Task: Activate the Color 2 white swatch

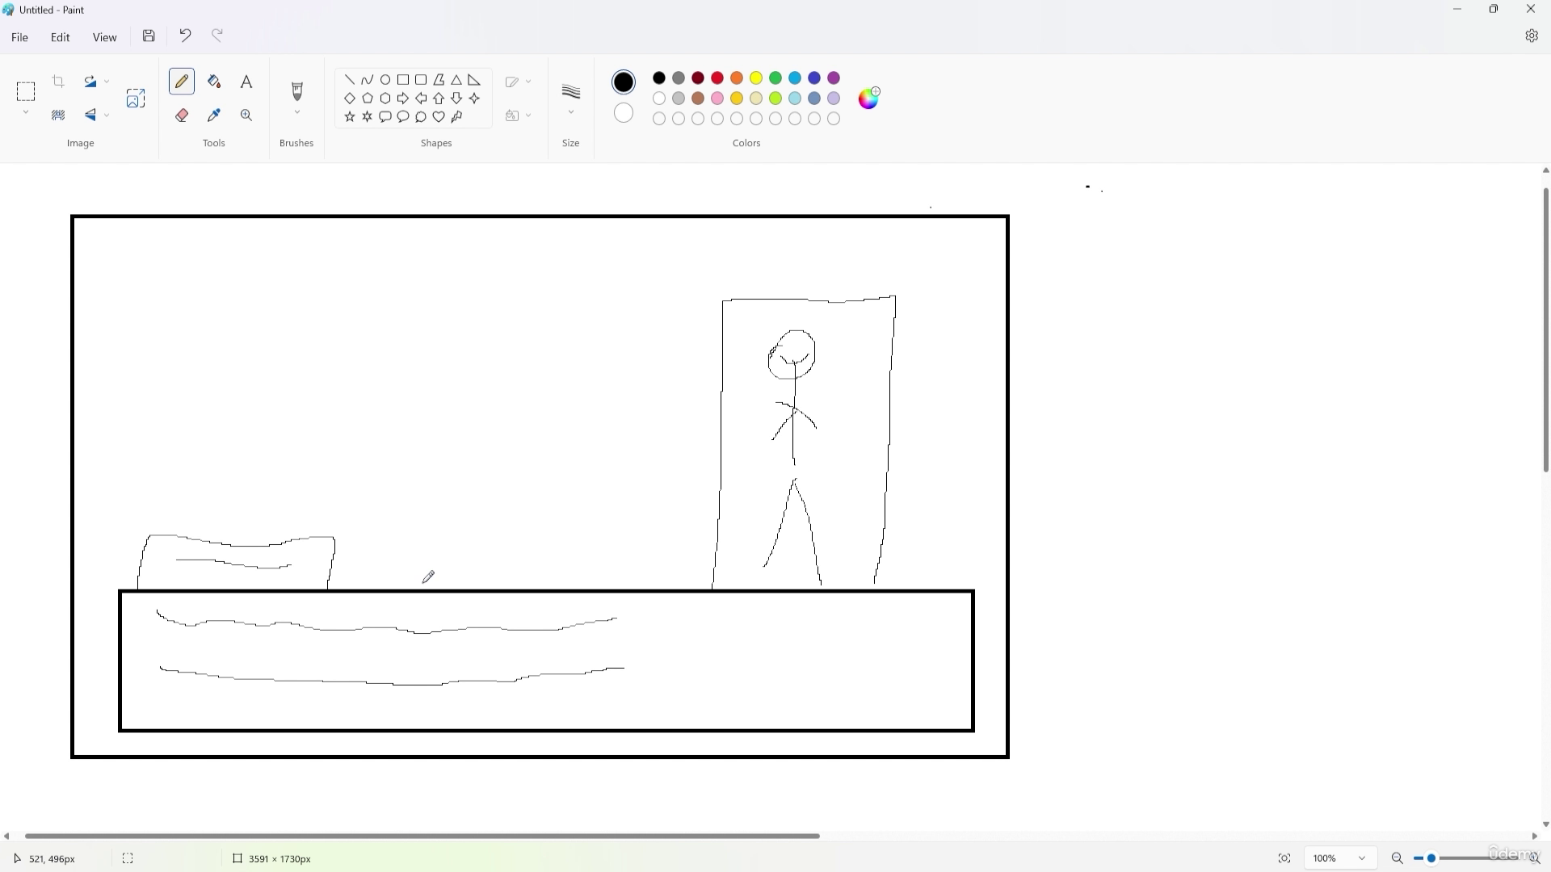Action: click(x=624, y=113)
